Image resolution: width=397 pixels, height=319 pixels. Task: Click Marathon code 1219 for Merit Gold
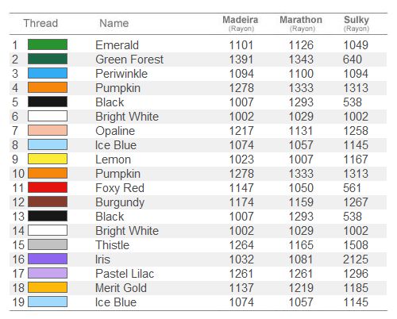[301, 288]
